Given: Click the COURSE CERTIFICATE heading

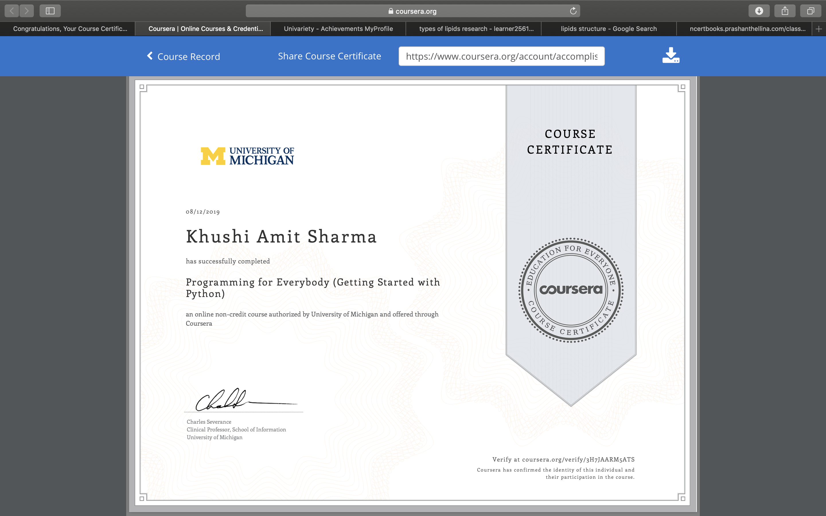Looking at the screenshot, I should click(570, 142).
